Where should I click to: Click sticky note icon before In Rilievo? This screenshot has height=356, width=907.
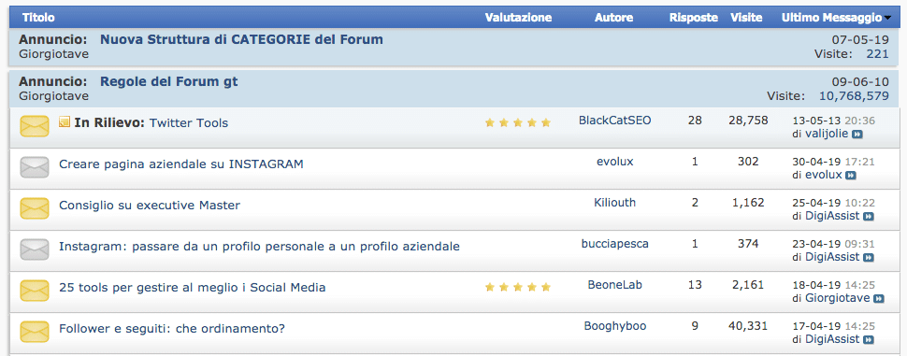click(x=65, y=122)
